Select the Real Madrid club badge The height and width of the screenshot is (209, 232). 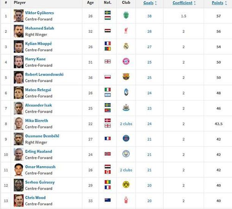pyautogui.click(x=126, y=46)
